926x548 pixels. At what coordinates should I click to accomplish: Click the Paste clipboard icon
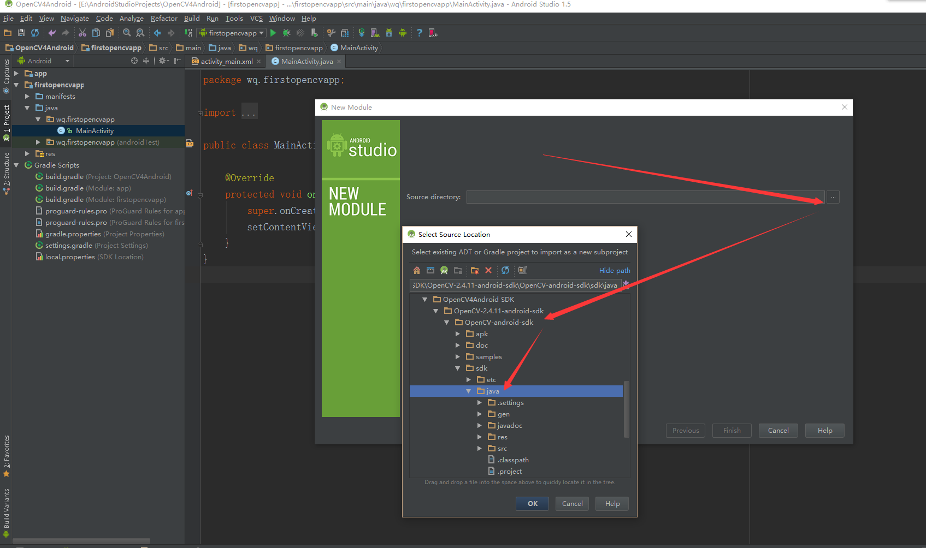pos(110,33)
